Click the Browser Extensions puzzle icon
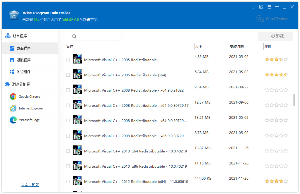This screenshot has height=194, width=300. click(7, 84)
